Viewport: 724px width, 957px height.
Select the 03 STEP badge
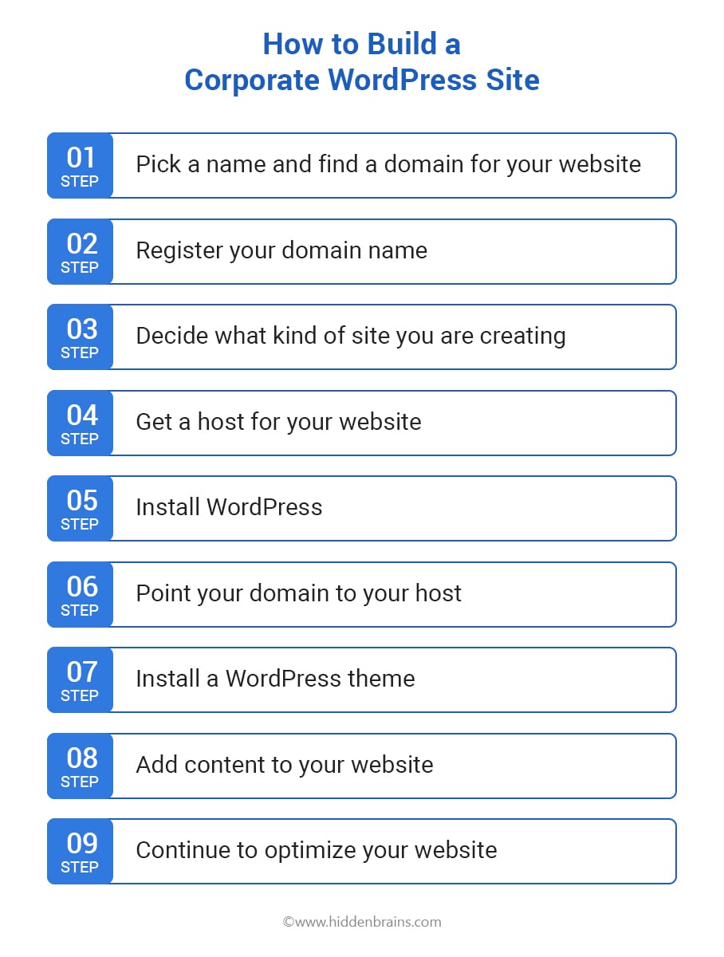(80, 337)
